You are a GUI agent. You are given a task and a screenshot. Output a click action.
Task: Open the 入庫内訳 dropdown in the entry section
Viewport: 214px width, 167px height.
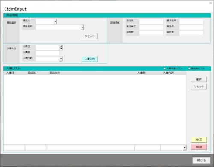click(x=61, y=59)
